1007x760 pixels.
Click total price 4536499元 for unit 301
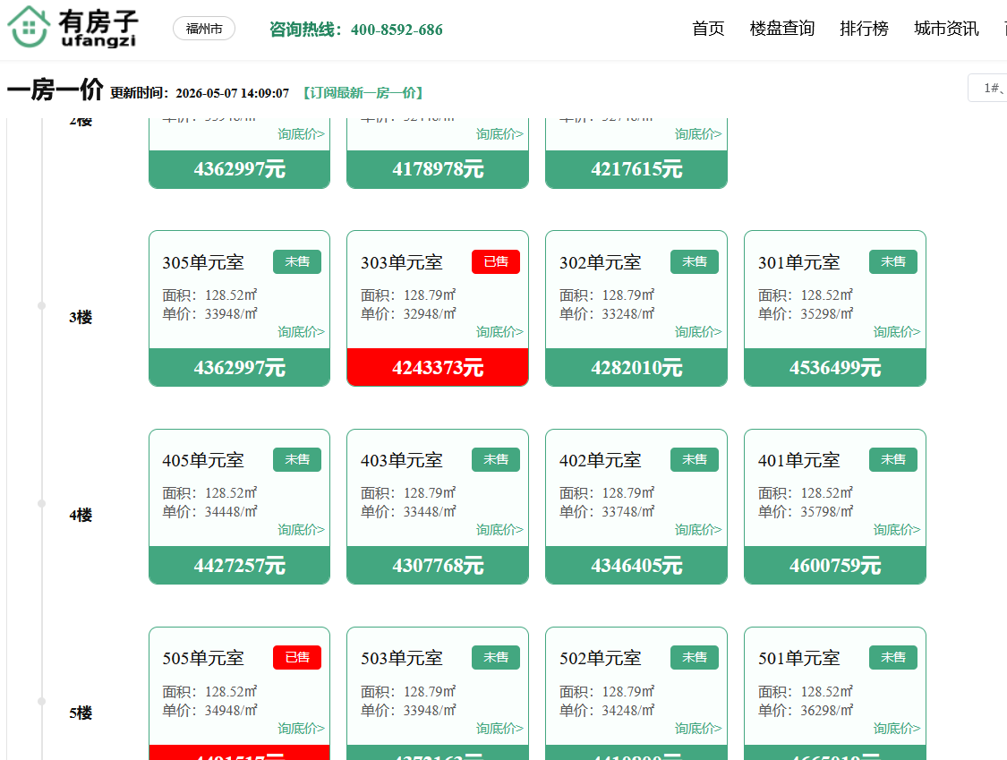point(835,368)
